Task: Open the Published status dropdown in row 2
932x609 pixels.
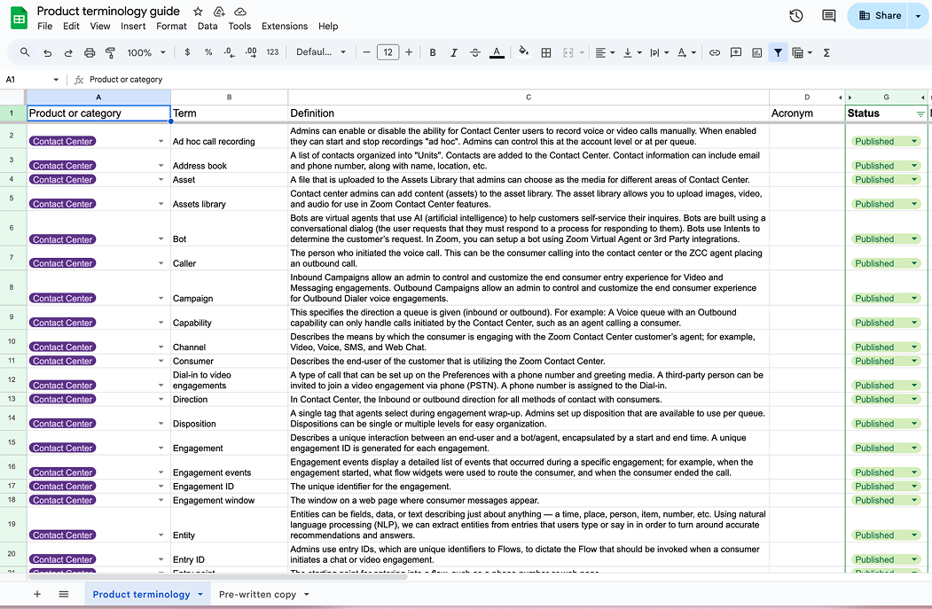Action: [915, 140]
